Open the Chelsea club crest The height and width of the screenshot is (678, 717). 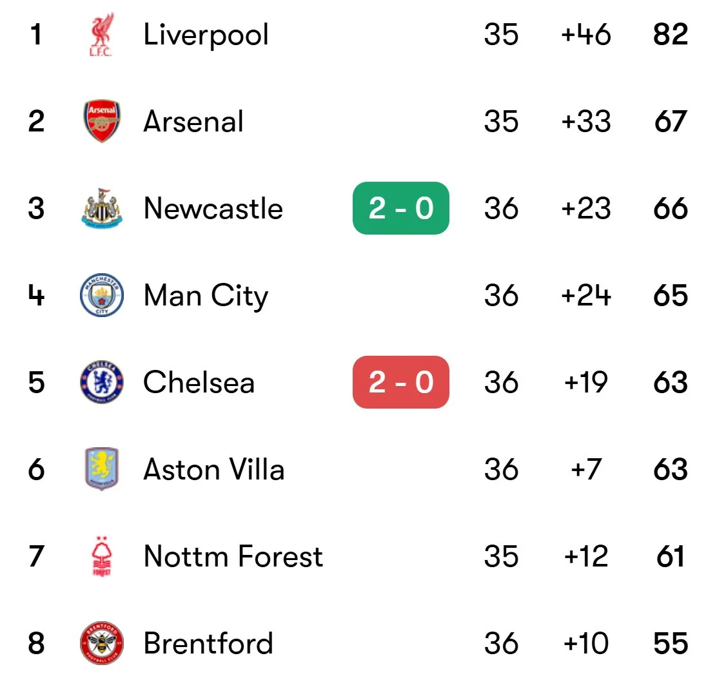click(101, 382)
